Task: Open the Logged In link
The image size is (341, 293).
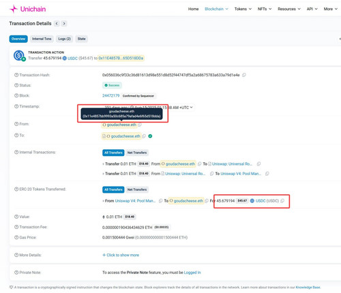Action: 192,273
